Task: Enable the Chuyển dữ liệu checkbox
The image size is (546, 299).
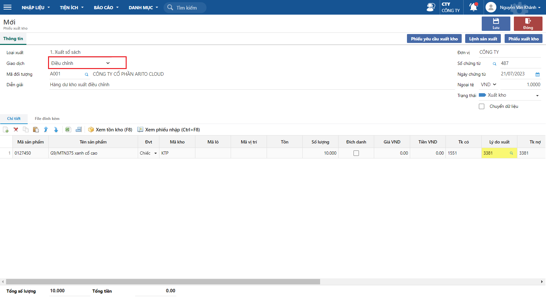Action: (x=481, y=107)
